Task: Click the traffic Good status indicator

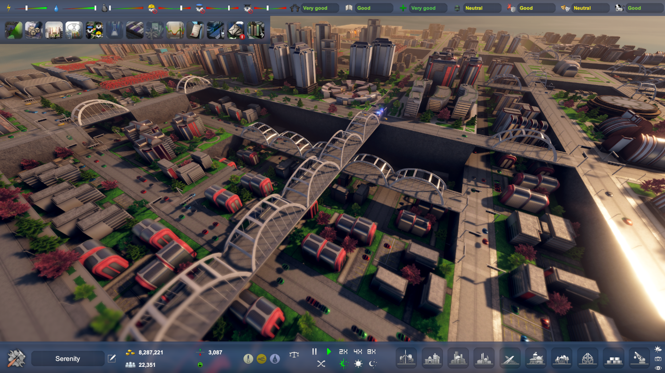Action: (644, 8)
